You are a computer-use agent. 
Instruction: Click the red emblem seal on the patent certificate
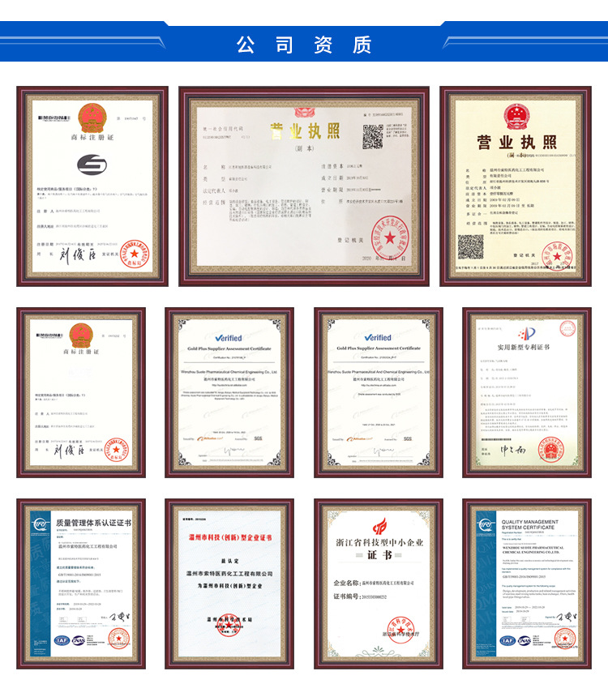(550, 449)
